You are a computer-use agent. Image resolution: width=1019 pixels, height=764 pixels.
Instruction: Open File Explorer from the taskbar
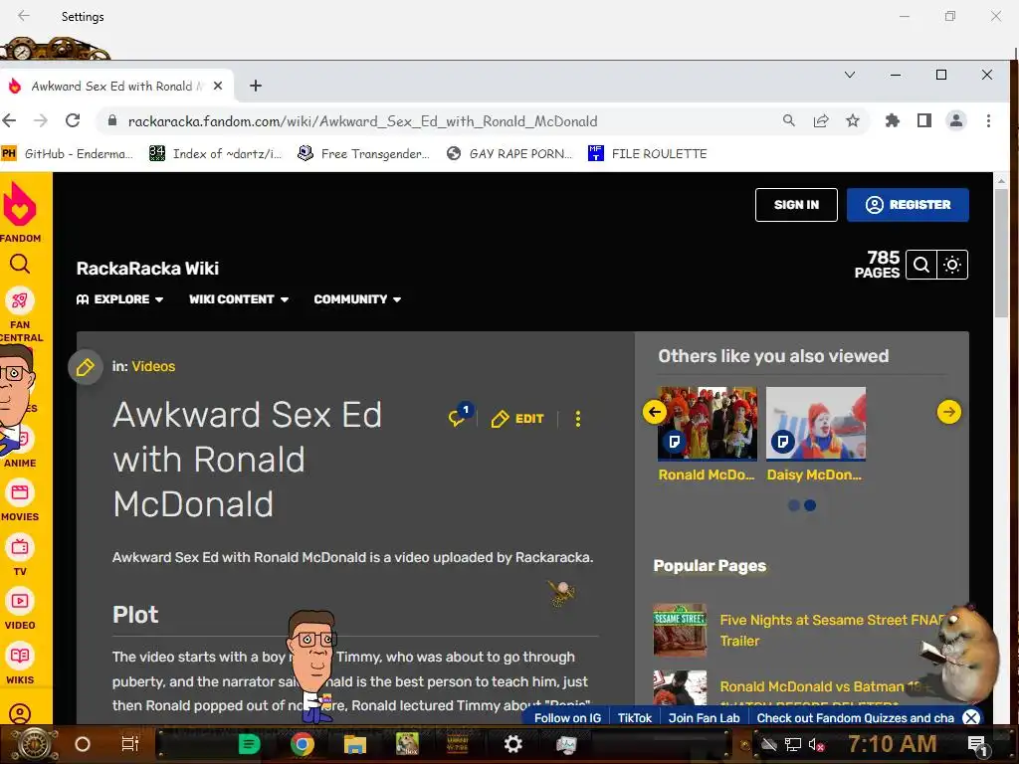coord(355,744)
